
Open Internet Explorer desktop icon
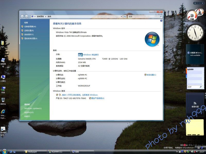3,114
